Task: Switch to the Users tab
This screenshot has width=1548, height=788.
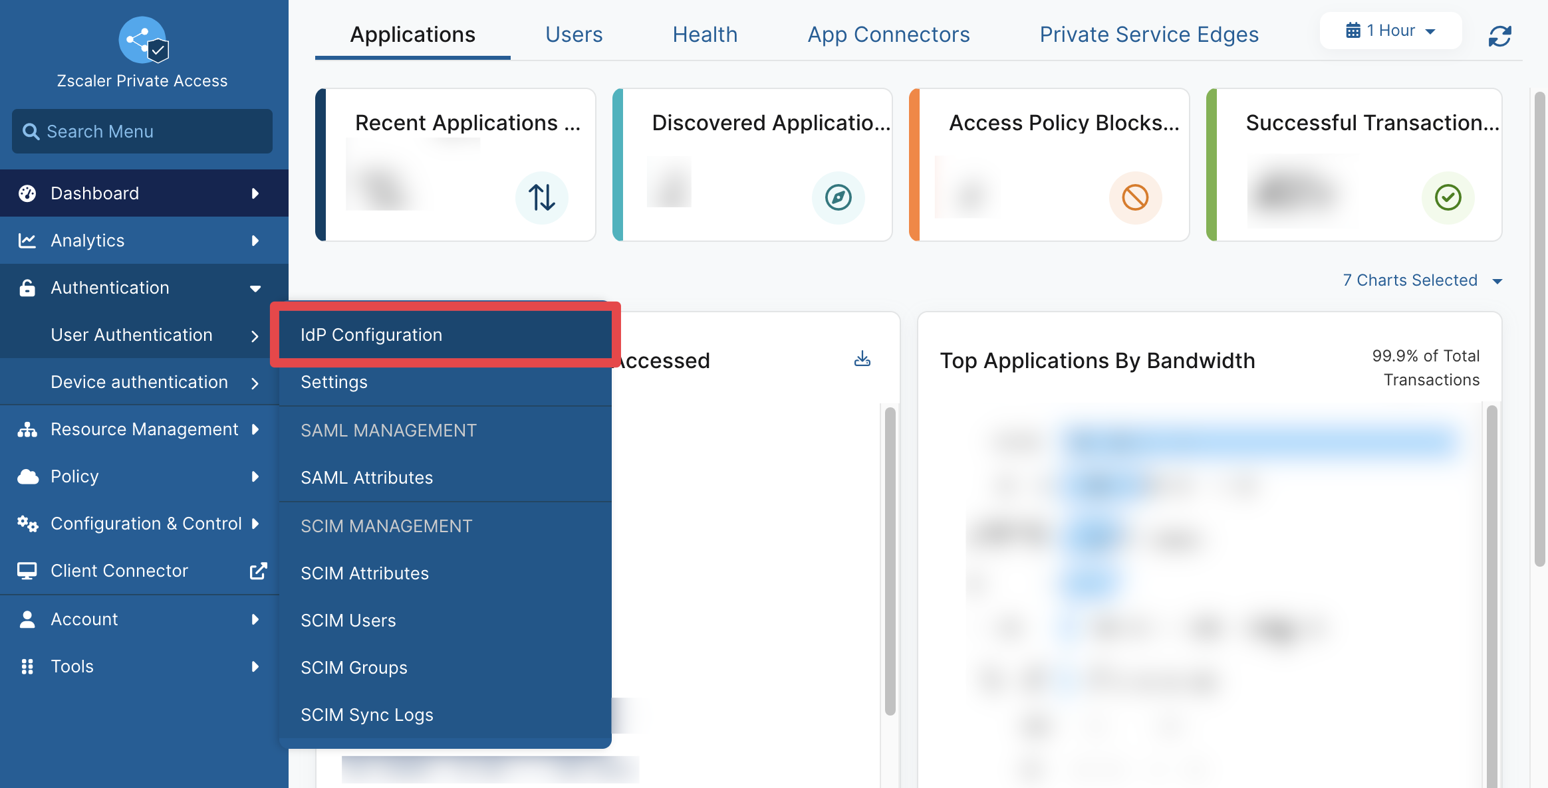Action: click(x=574, y=35)
